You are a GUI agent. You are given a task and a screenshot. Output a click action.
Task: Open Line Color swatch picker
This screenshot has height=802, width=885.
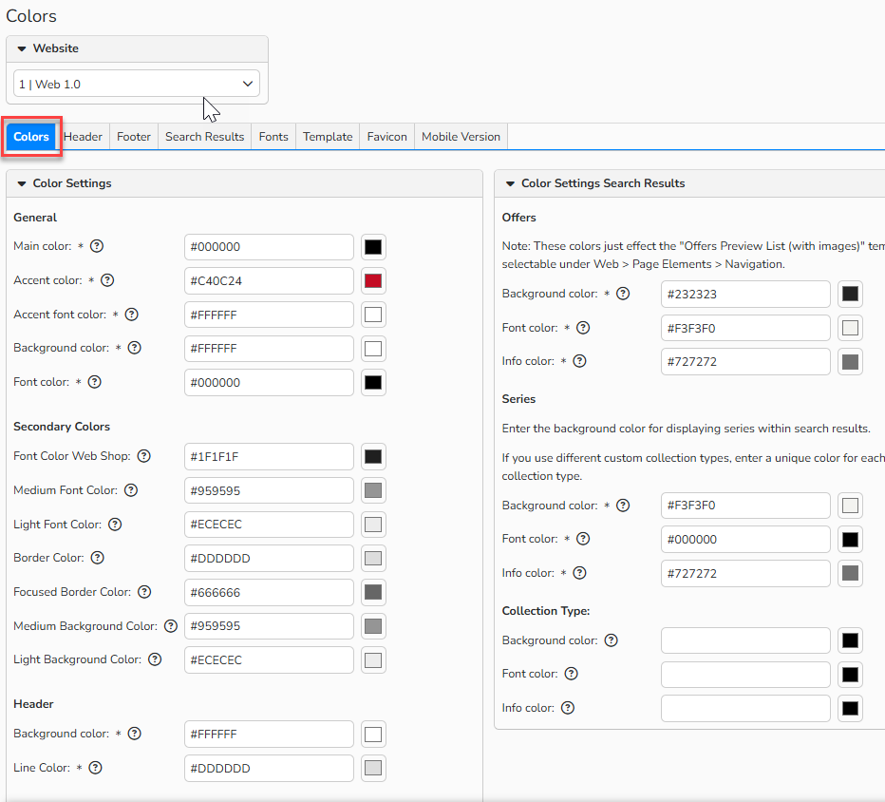point(373,768)
